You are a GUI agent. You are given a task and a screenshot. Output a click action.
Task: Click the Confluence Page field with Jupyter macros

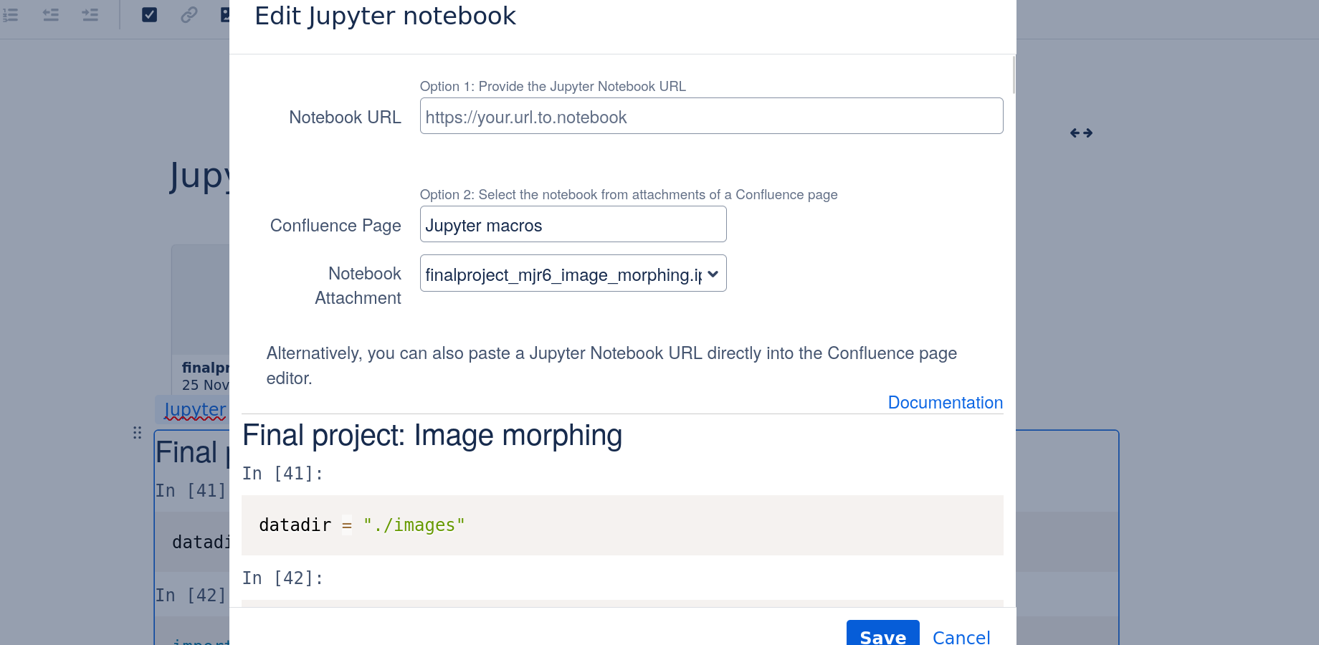coord(573,225)
